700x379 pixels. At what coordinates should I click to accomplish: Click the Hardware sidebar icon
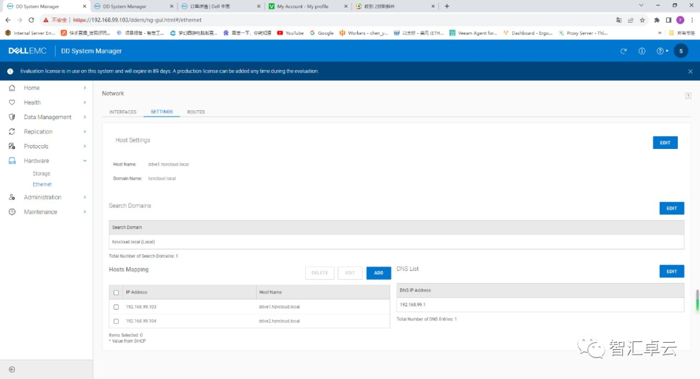pyautogui.click(x=12, y=161)
